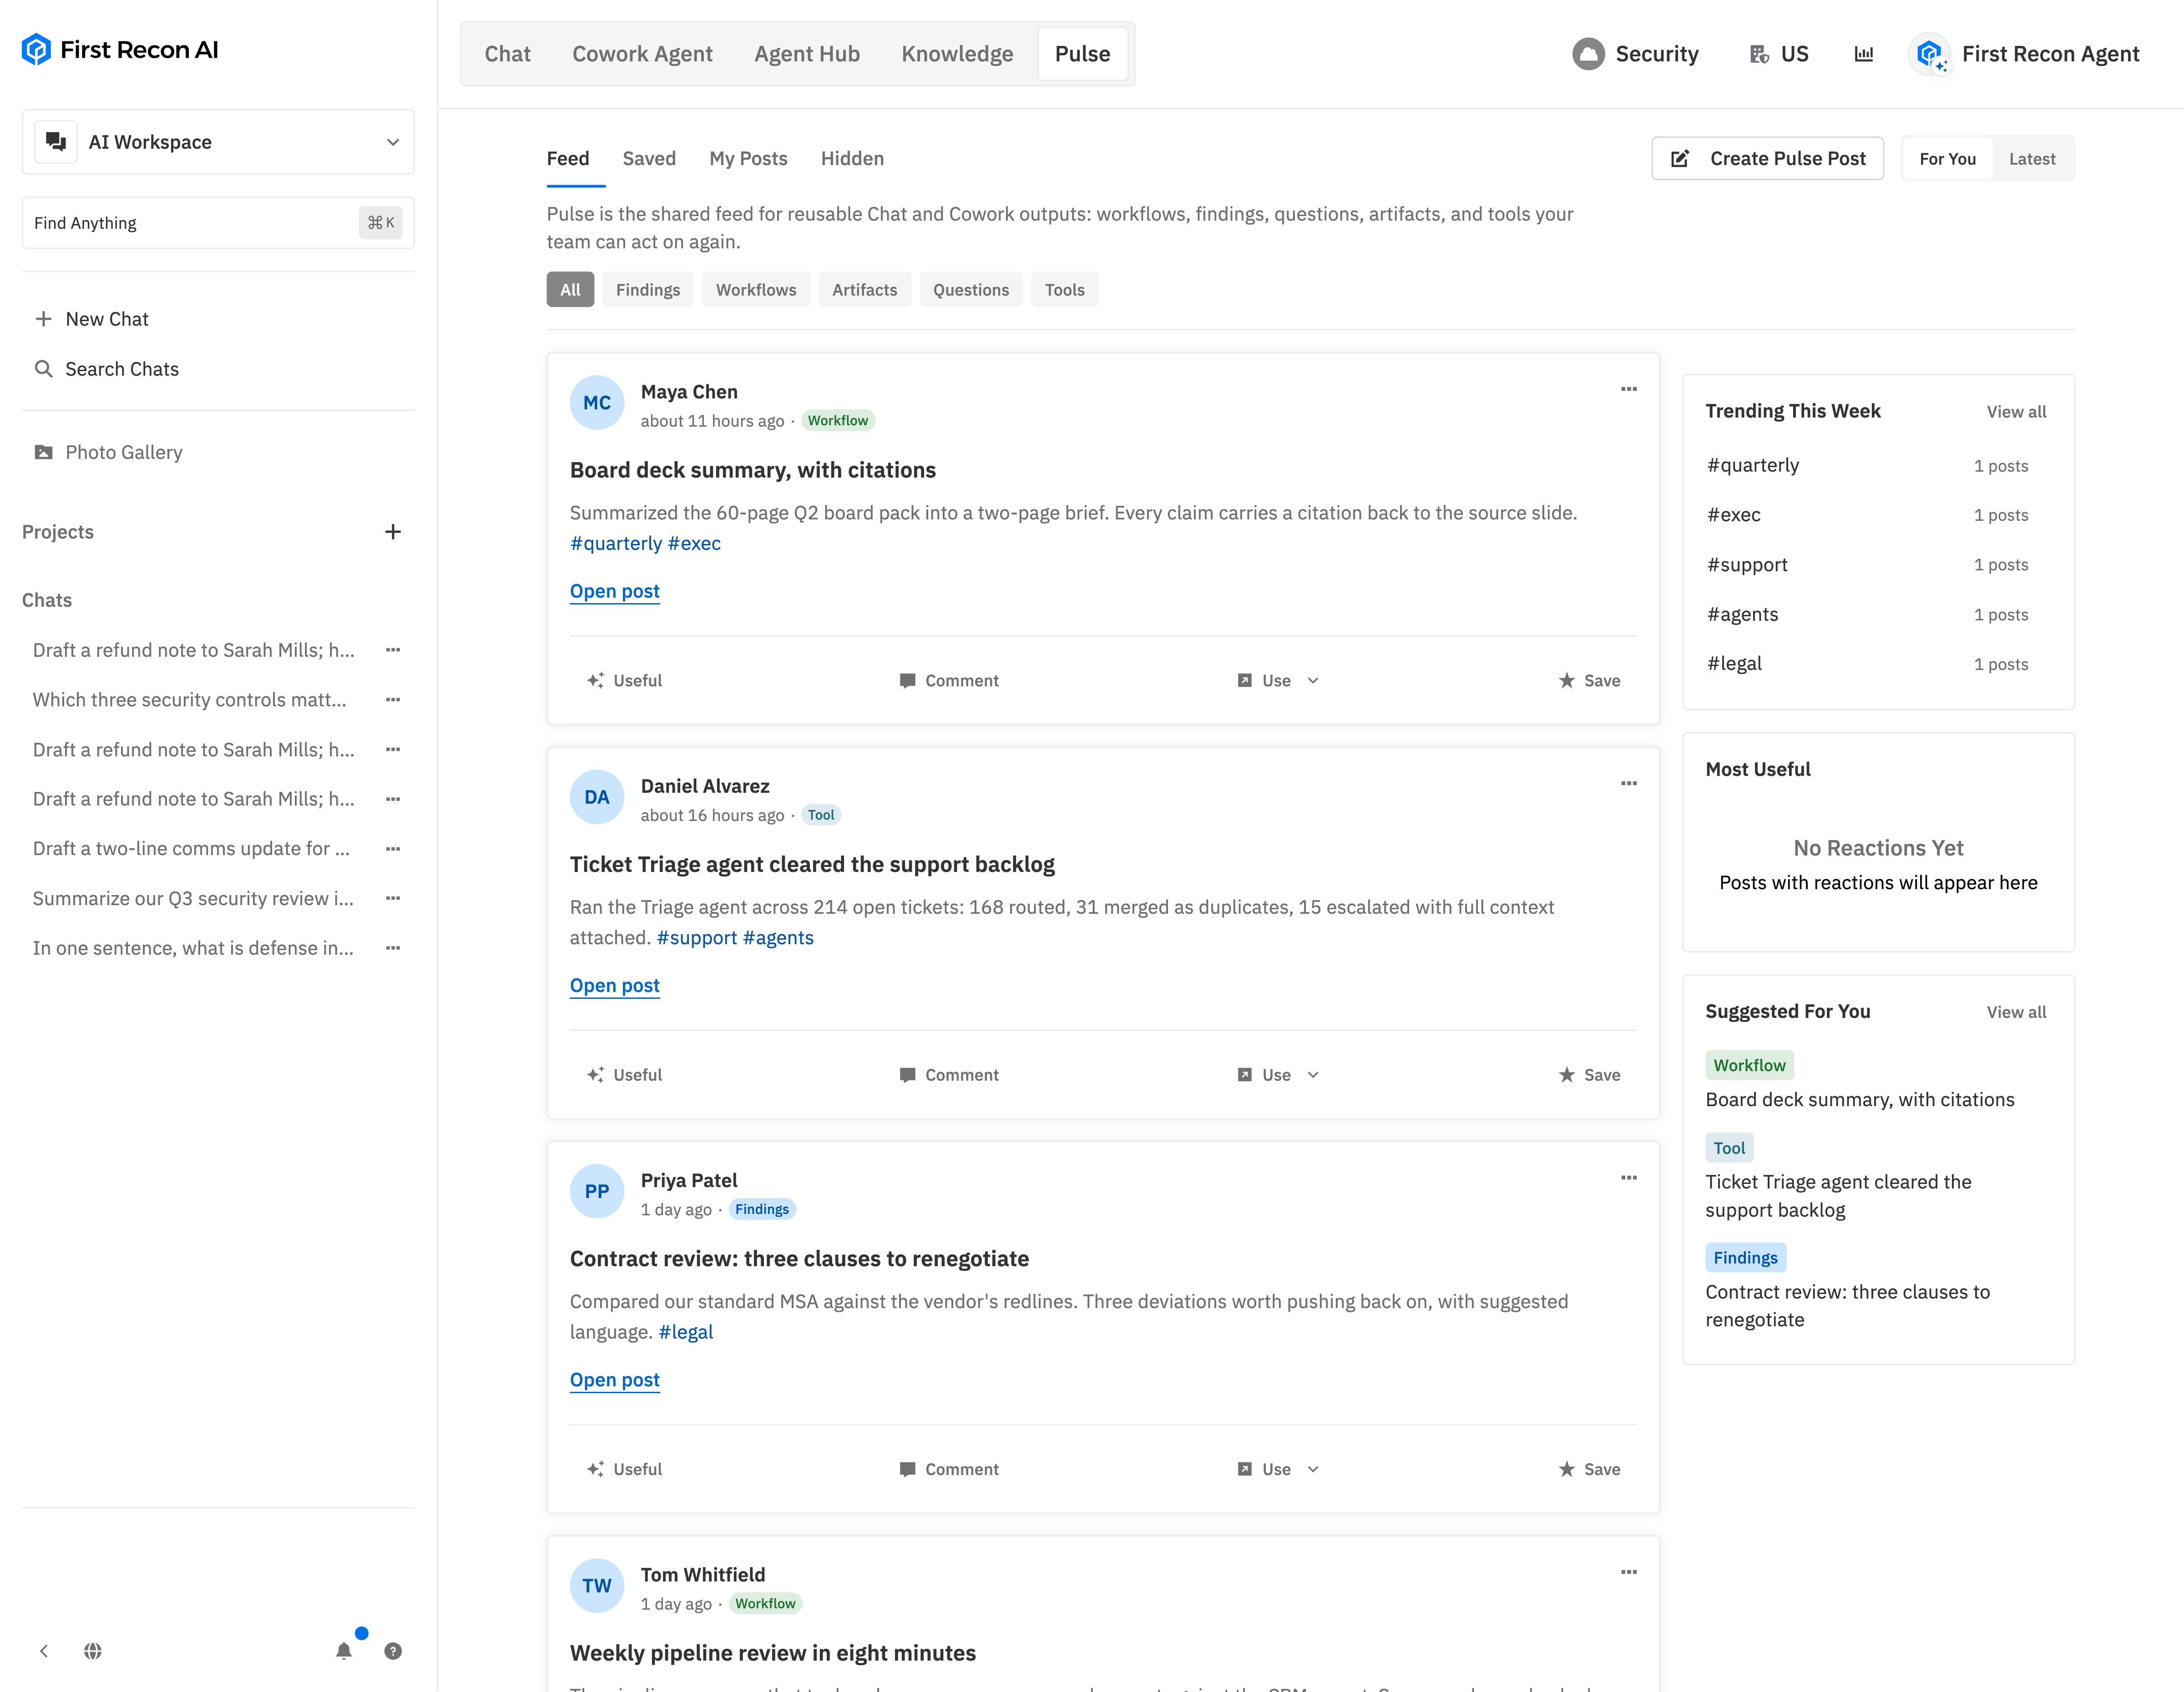Click #legal hashtag in Priya Patel's post
Image resolution: width=2184 pixels, height=1692 pixels.
(686, 1332)
